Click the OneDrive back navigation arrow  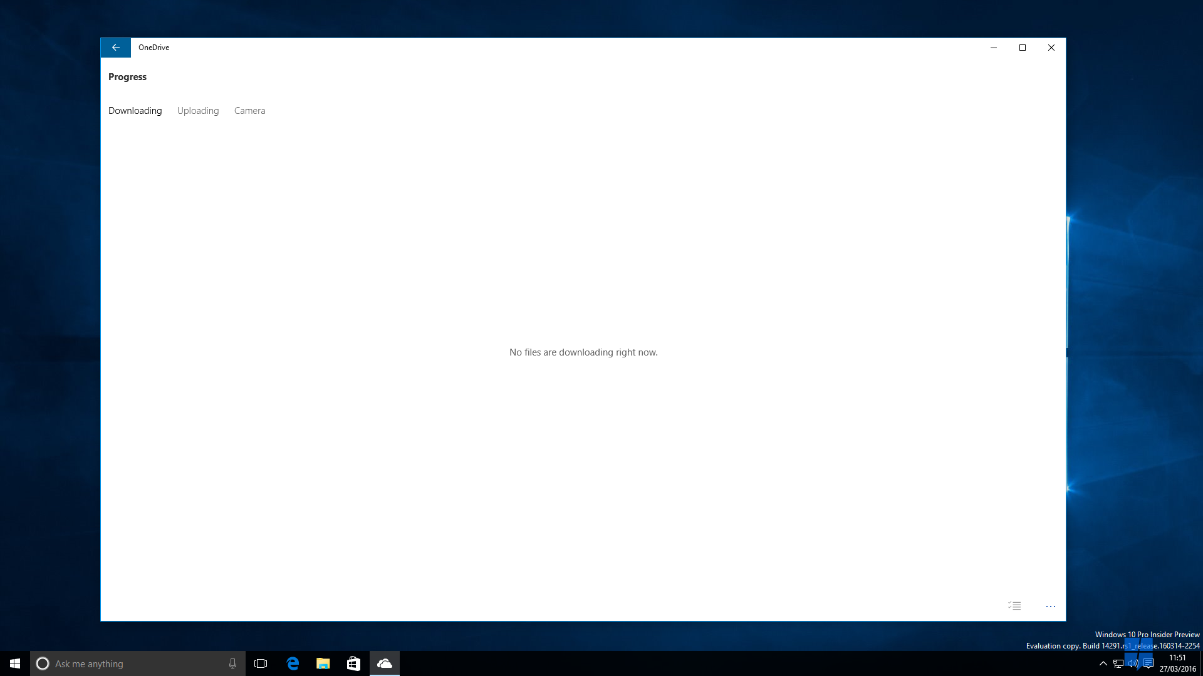(x=116, y=47)
